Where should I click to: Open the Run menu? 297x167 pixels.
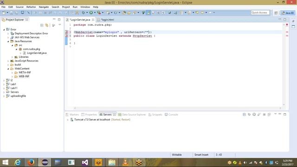coord(75,7)
